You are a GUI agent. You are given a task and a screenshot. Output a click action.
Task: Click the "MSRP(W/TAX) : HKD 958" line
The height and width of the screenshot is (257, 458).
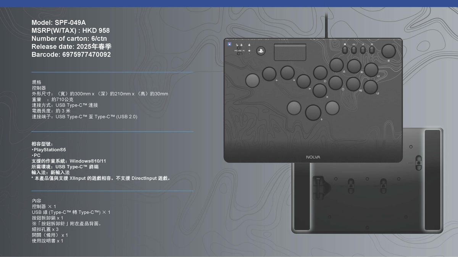[x=71, y=30]
